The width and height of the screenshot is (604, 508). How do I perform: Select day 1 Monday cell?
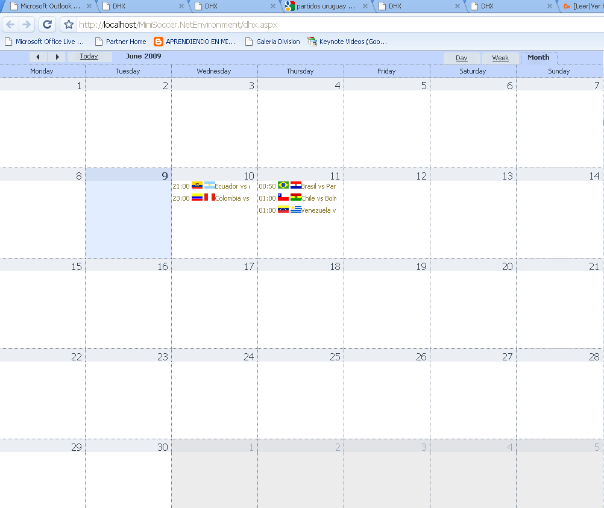coord(42,123)
